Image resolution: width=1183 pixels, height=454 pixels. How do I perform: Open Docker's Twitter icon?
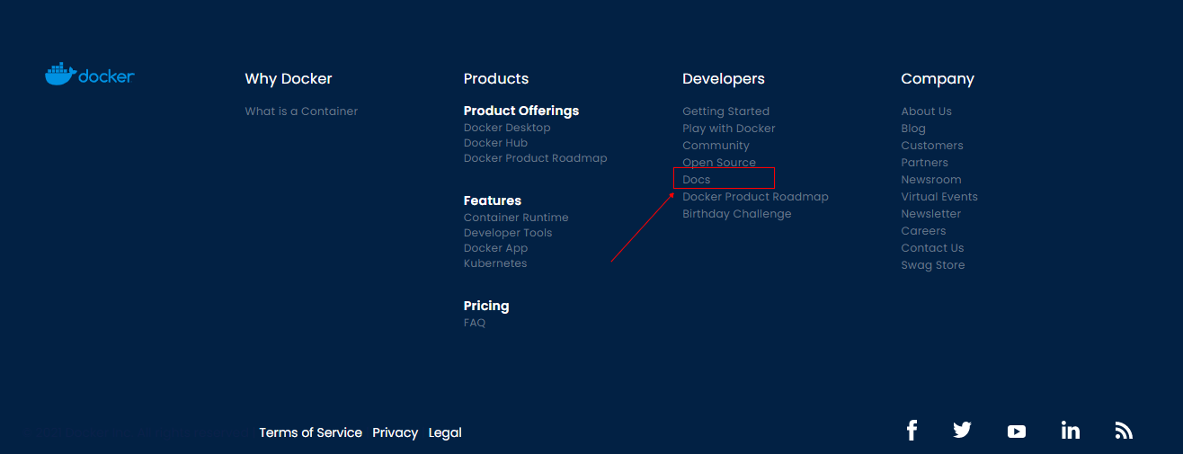click(962, 430)
